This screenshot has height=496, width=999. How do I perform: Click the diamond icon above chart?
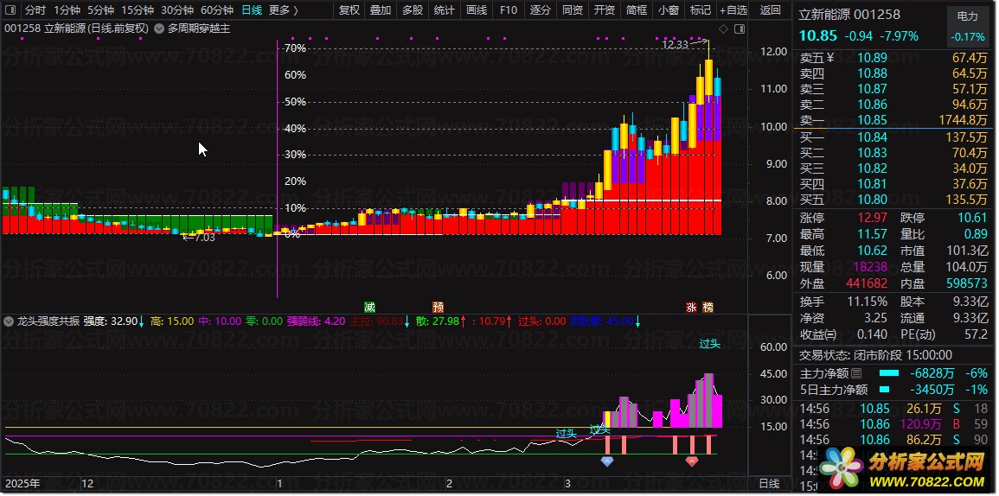[x=723, y=29]
